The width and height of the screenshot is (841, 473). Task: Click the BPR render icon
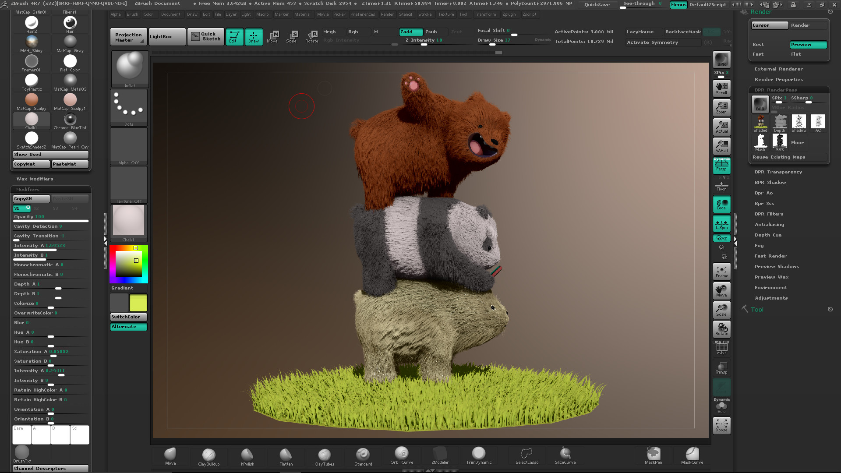721,60
